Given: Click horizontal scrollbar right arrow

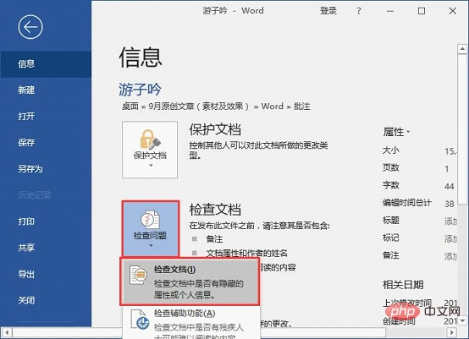Looking at the screenshot, I should tap(452, 332).
